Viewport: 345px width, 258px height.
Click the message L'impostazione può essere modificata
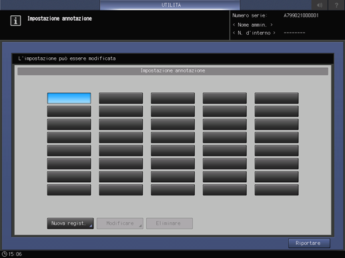[x=67, y=59]
